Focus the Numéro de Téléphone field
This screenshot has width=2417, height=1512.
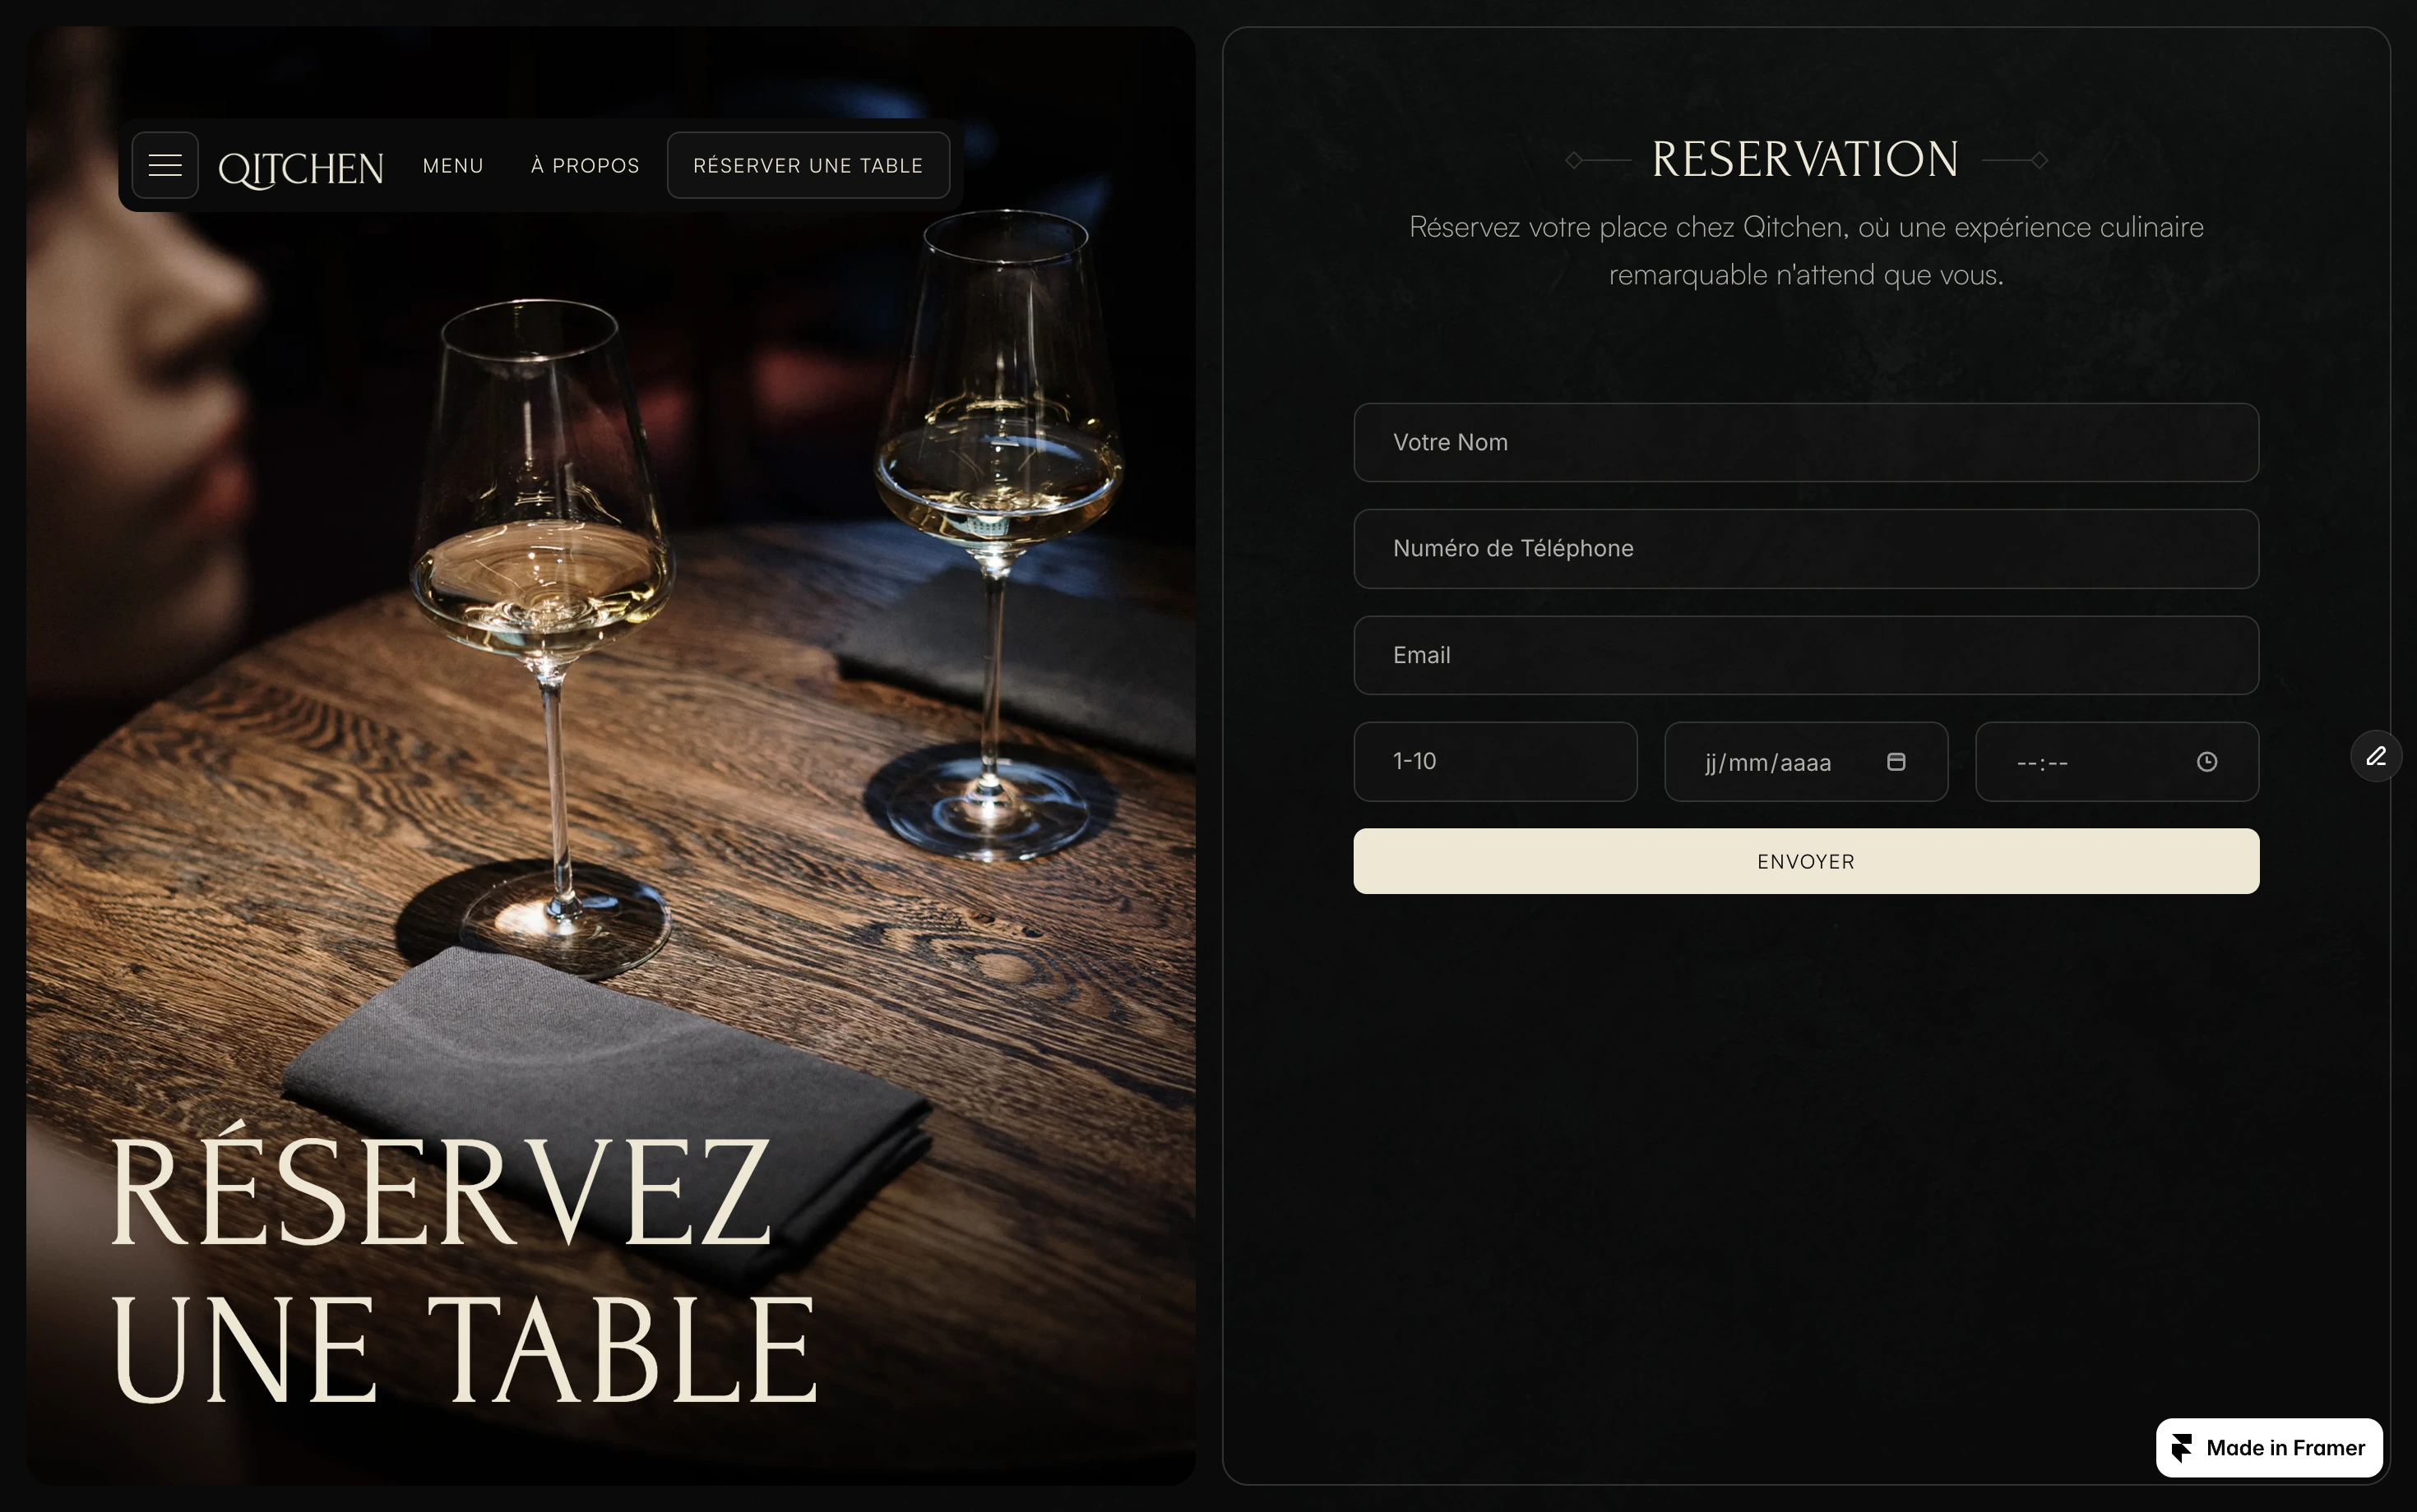1805,549
